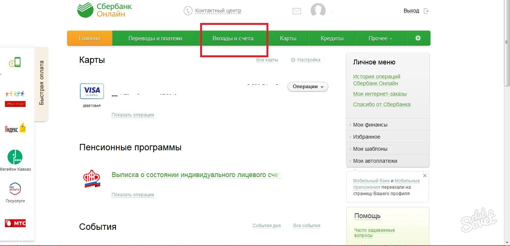Open the Операции dropdown for Visa card
The width and height of the screenshot is (510, 246).
(308, 87)
